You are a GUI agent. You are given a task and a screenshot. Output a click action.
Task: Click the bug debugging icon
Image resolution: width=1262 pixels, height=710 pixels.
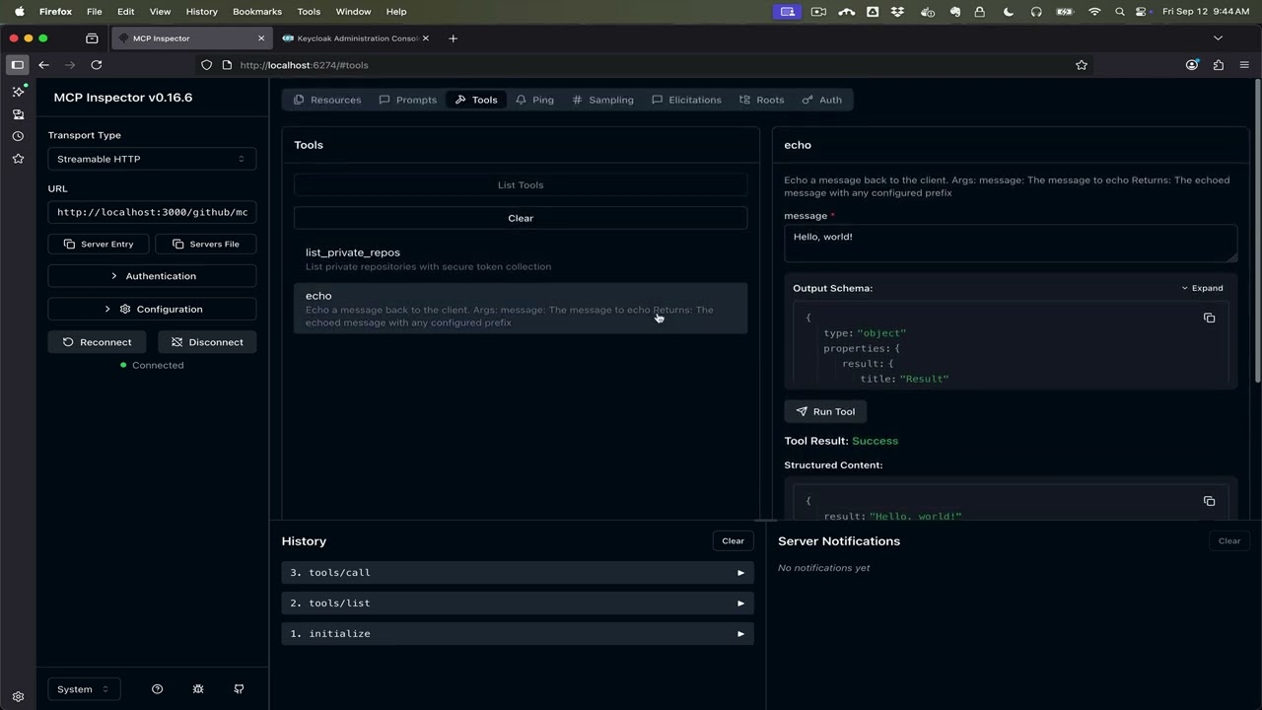click(x=198, y=689)
